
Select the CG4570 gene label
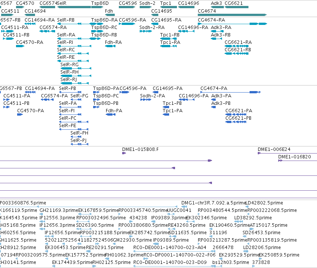pos(25,3)
